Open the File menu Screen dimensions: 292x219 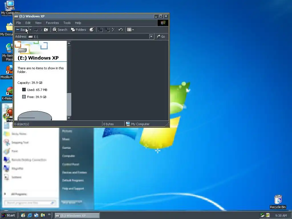pos(19,23)
